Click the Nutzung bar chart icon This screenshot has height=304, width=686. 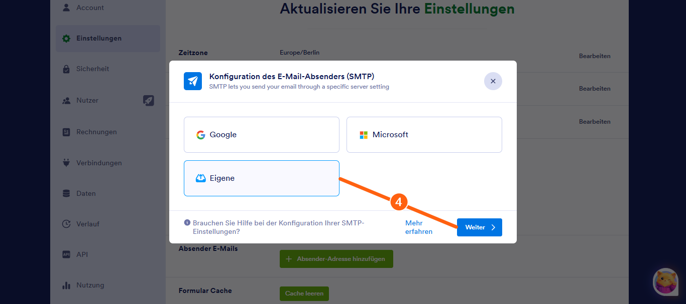66,285
